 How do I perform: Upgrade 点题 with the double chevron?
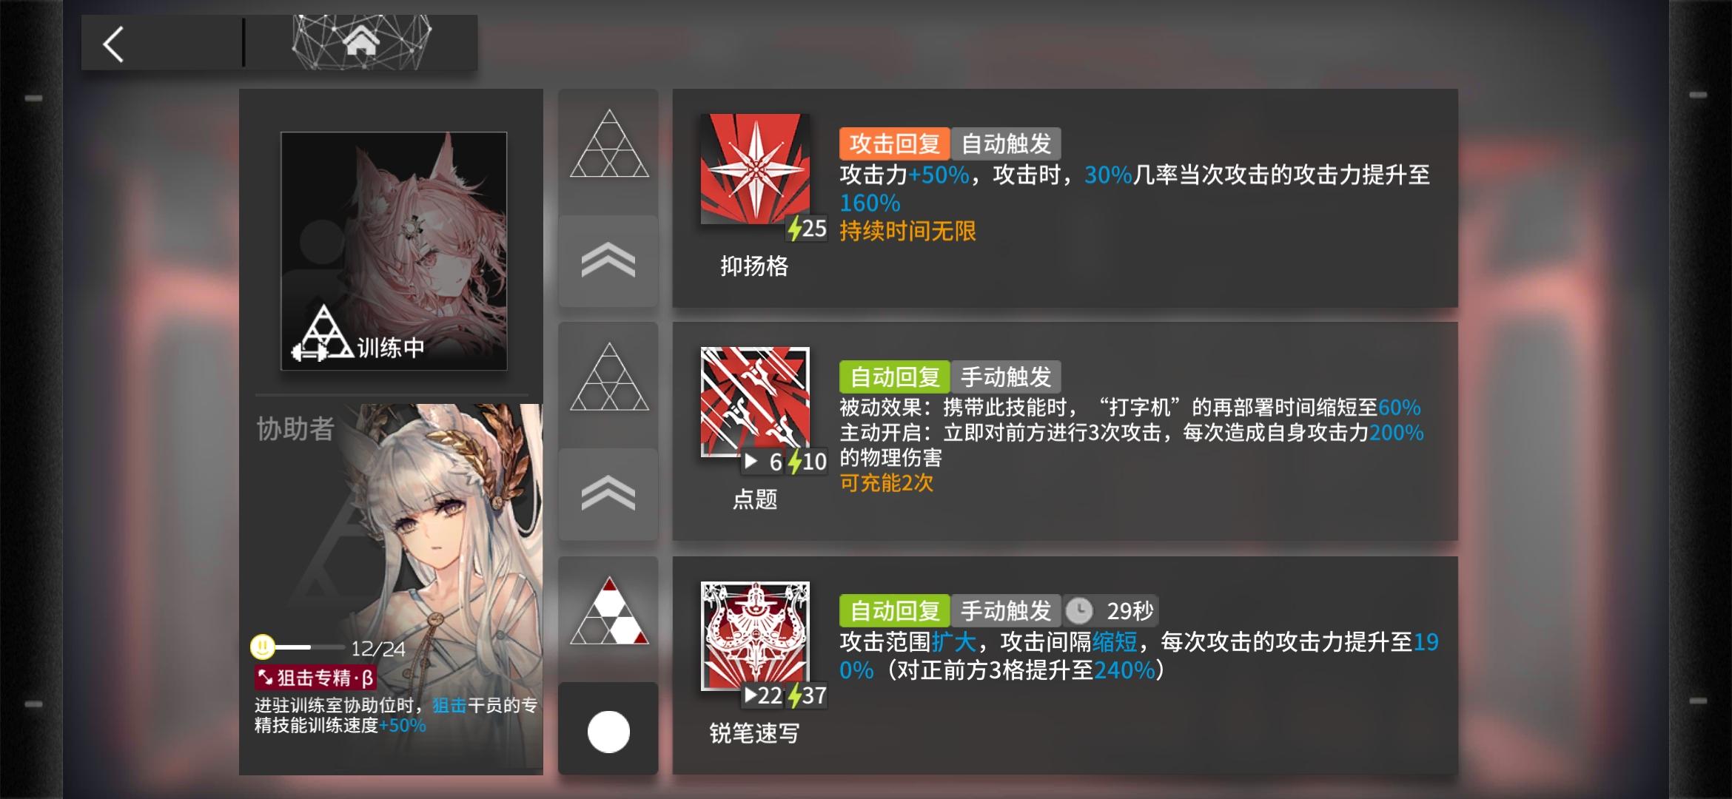pos(608,493)
